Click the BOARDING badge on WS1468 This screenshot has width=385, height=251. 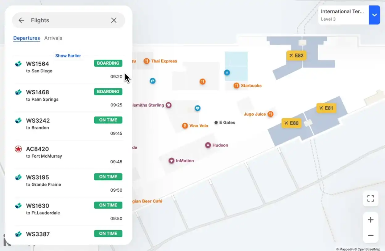click(108, 91)
